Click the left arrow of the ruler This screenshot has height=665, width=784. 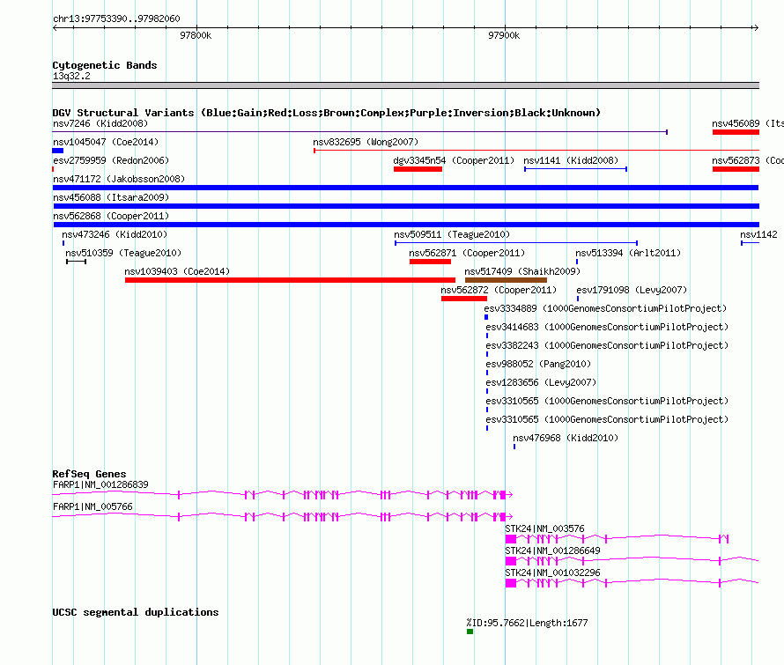[55, 27]
